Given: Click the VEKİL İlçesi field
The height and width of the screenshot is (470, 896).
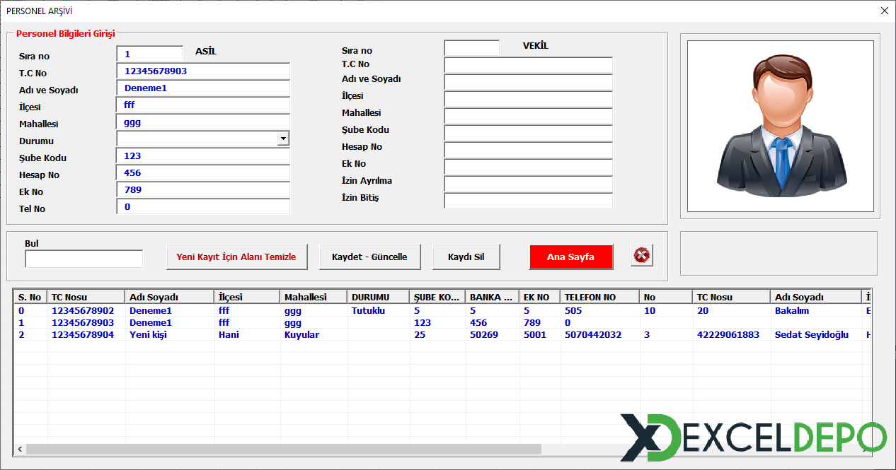Looking at the screenshot, I should (528, 99).
